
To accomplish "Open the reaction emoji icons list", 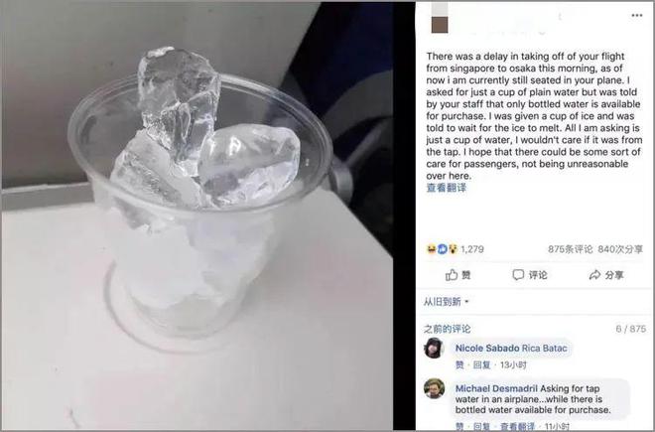I will pos(442,249).
